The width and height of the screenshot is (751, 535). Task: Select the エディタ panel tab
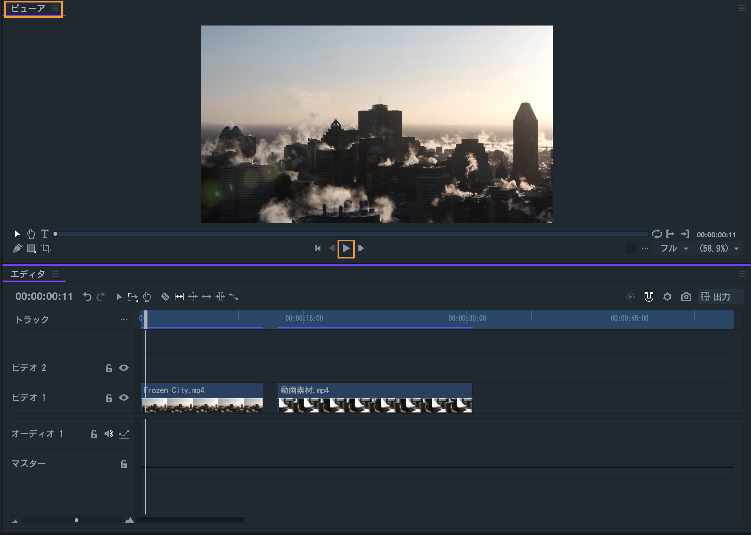(28, 274)
